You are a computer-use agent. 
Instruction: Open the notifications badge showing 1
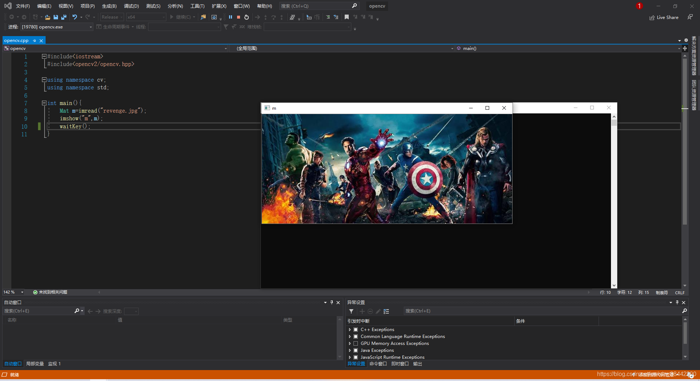pos(639,6)
